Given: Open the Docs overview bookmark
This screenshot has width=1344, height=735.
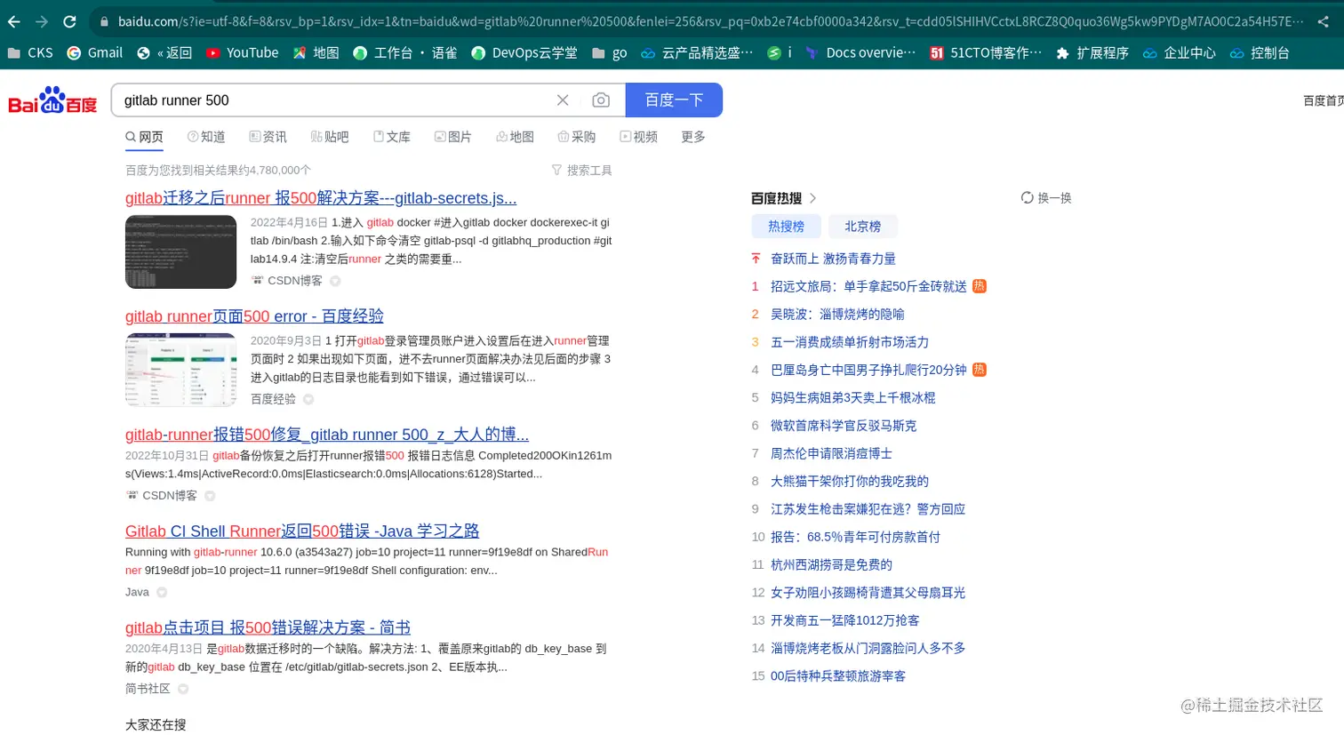Looking at the screenshot, I should [x=860, y=53].
